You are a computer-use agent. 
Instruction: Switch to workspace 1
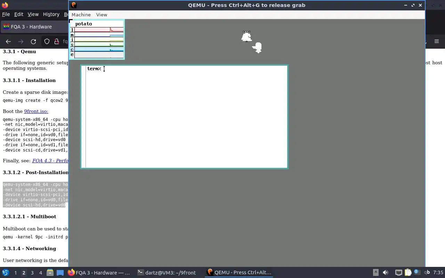(15, 273)
